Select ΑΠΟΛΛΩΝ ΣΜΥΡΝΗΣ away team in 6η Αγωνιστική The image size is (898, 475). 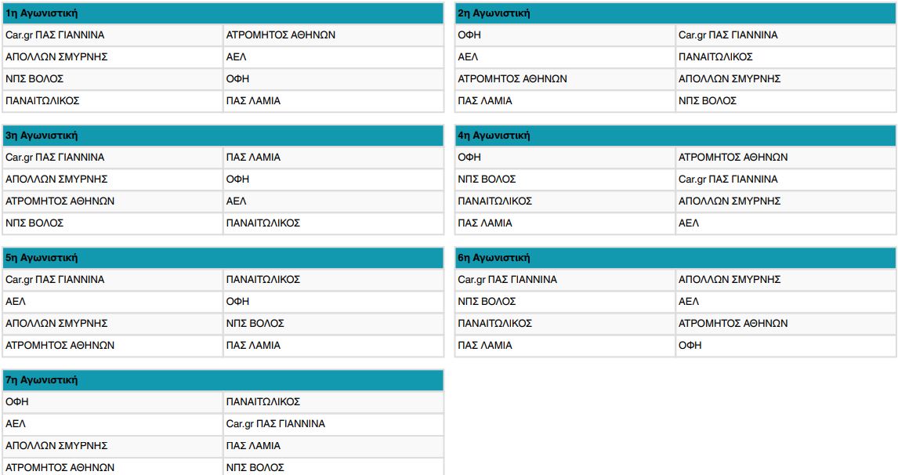coord(730,280)
